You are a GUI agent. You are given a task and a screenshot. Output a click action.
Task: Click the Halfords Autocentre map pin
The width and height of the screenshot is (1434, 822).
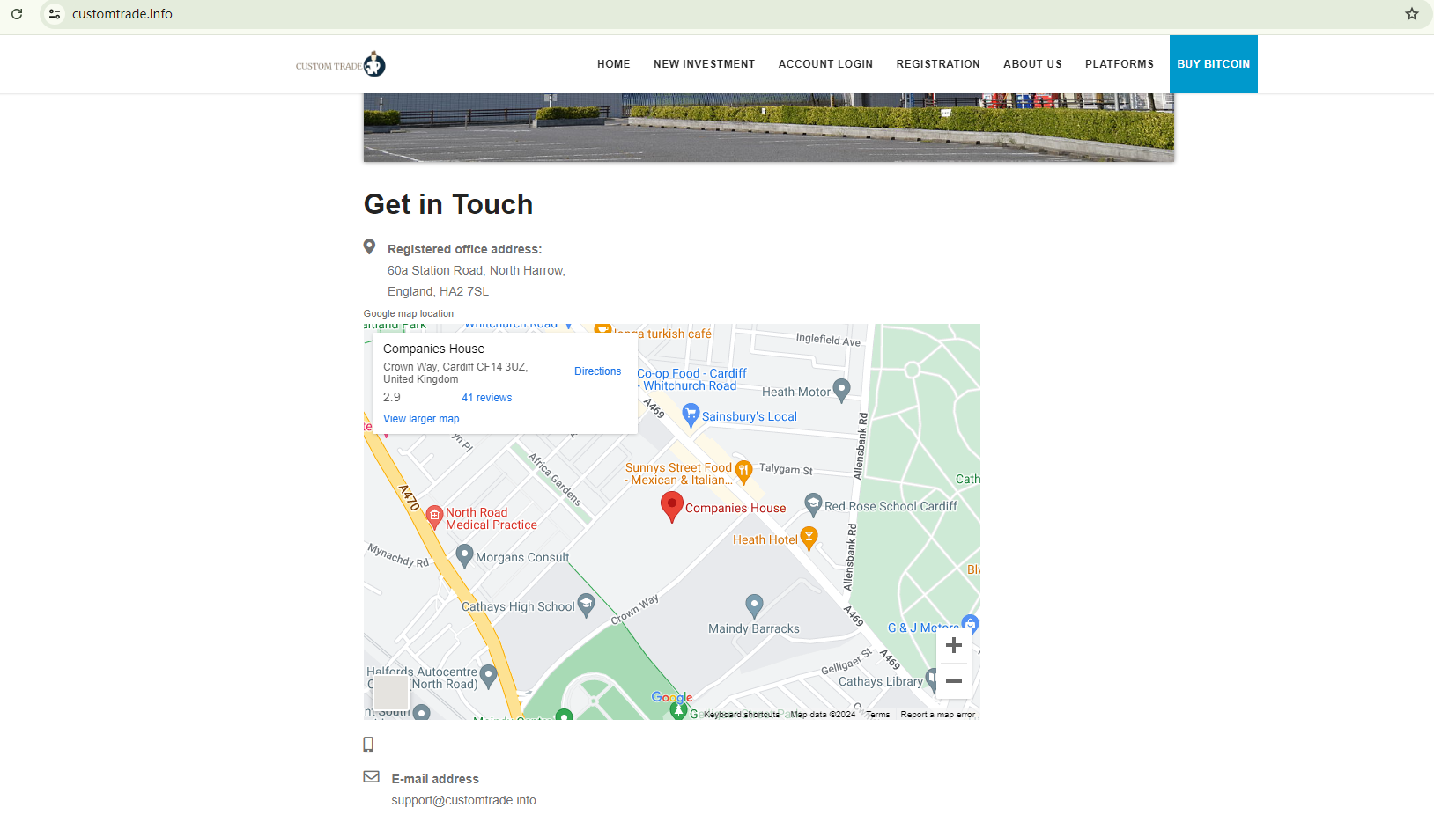[x=489, y=677]
